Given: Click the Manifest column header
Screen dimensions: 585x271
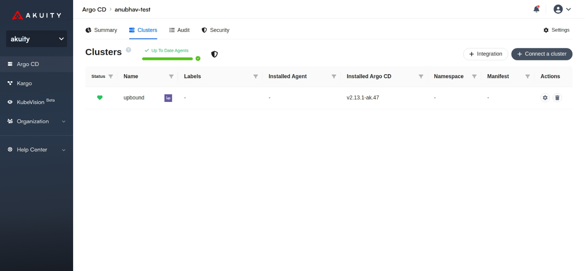Looking at the screenshot, I should [498, 76].
